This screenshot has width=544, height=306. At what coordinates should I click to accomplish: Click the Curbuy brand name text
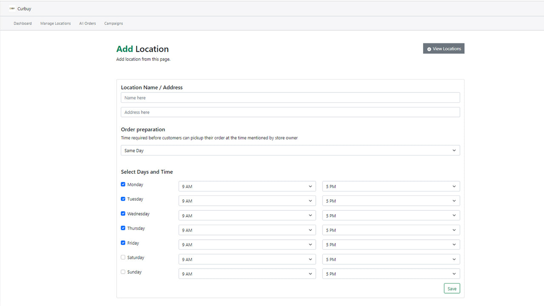(24, 8)
